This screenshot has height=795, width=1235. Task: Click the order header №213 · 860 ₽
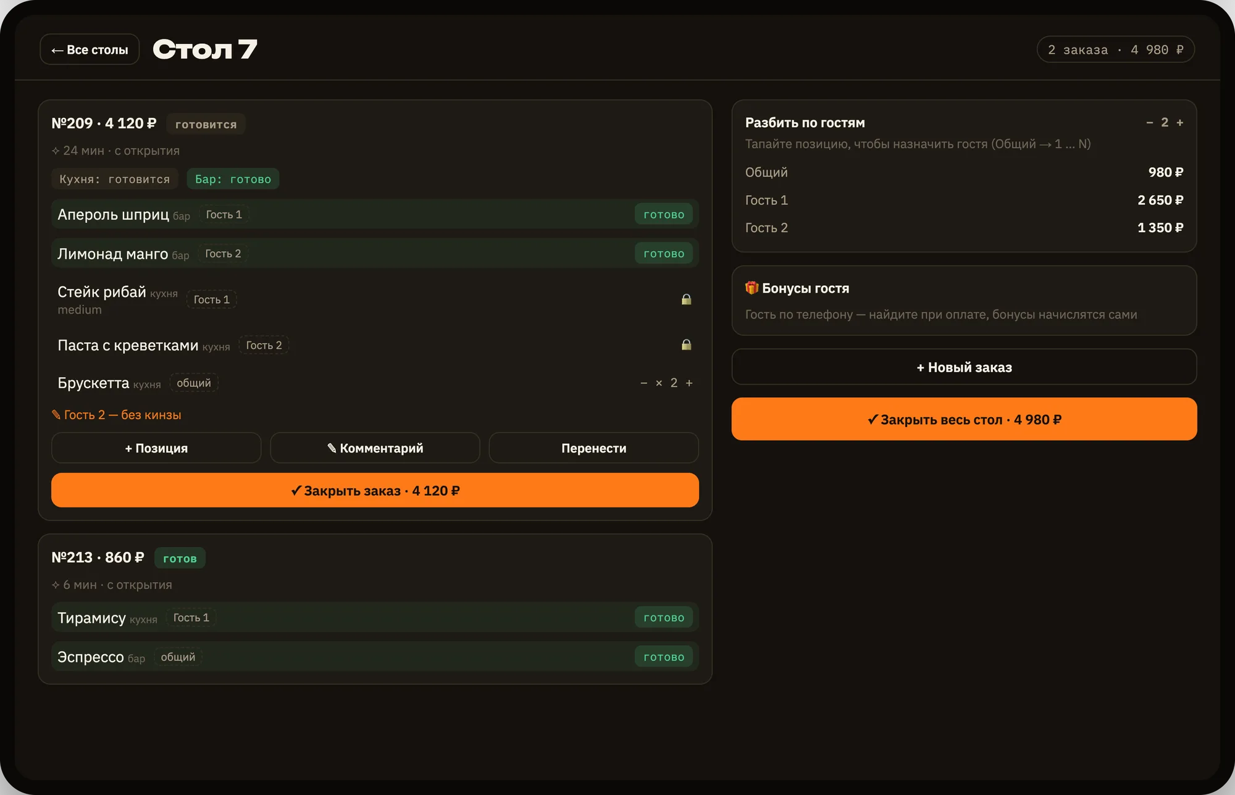click(98, 557)
